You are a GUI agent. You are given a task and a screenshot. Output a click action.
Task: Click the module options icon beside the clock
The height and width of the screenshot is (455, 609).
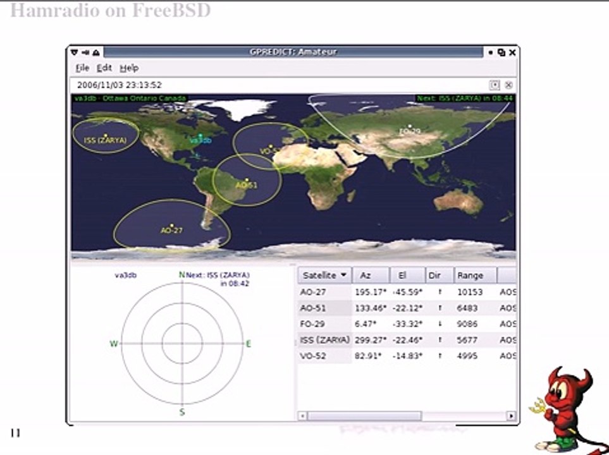495,85
